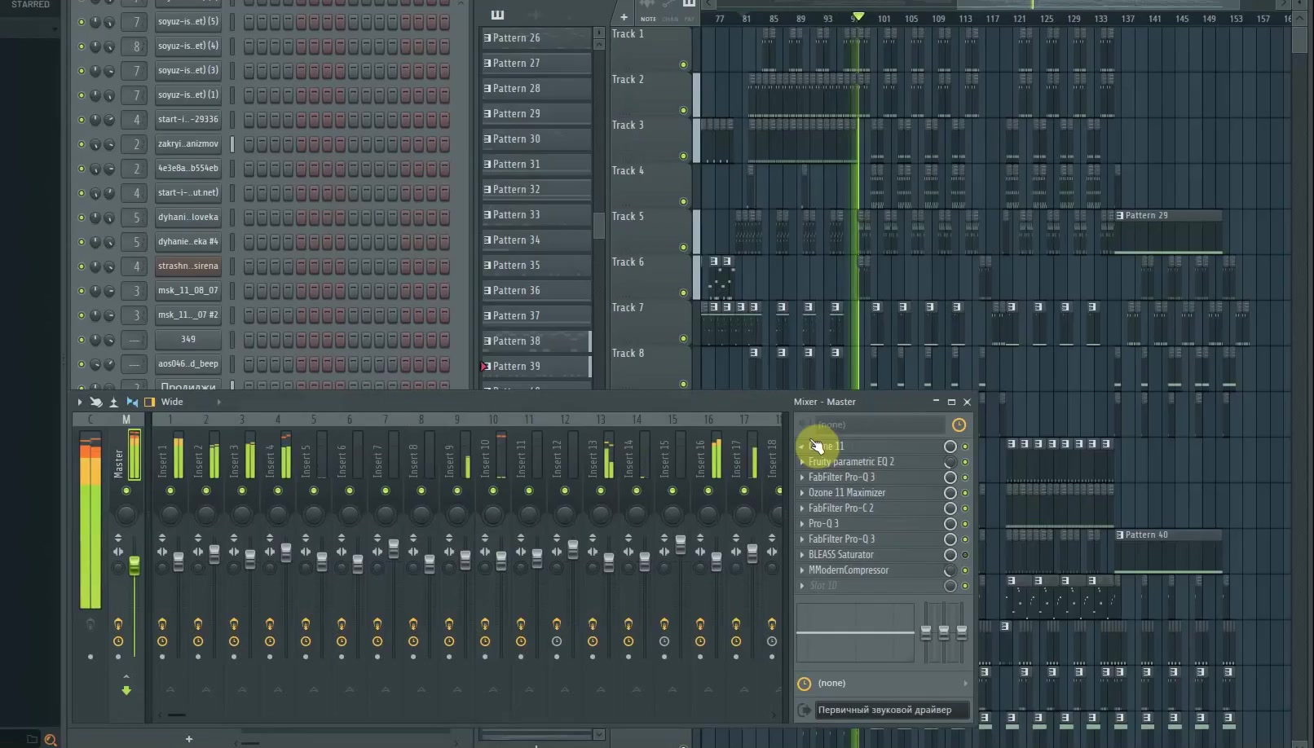The height and width of the screenshot is (748, 1314).
Task: Click the piano keys icon above the pattern list
Action: 497,15
